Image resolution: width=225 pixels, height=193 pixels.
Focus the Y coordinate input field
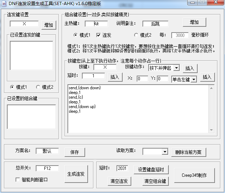pyautogui.click(x=163, y=79)
